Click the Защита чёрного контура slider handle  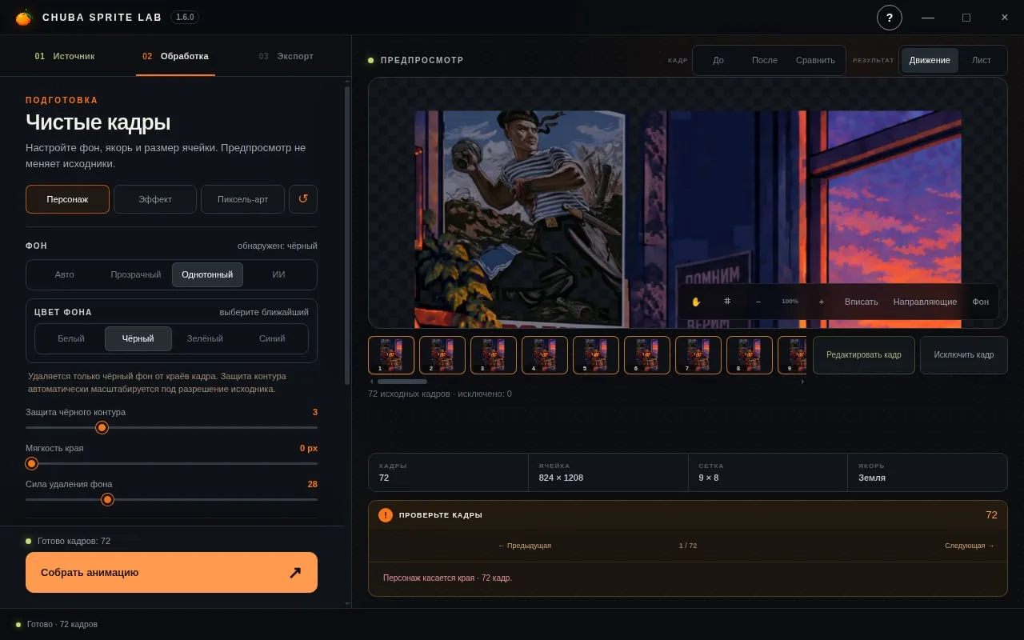click(102, 427)
